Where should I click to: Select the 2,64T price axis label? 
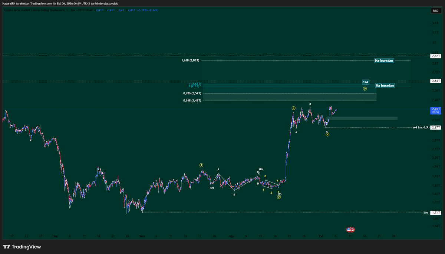tap(435, 81)
